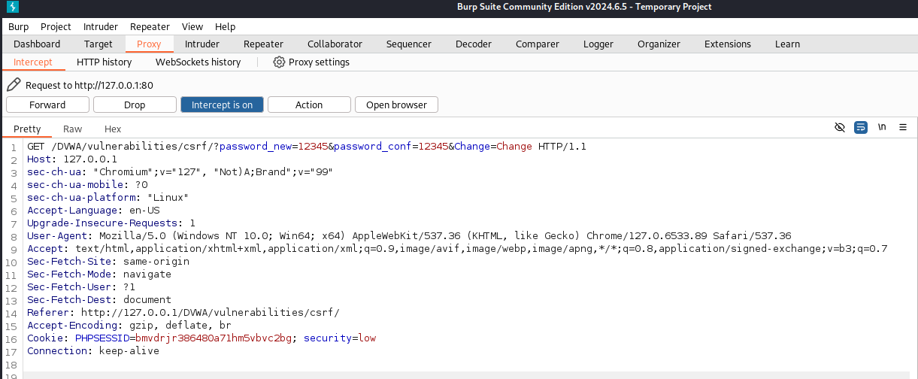Click the Forward button

point(47,105)
